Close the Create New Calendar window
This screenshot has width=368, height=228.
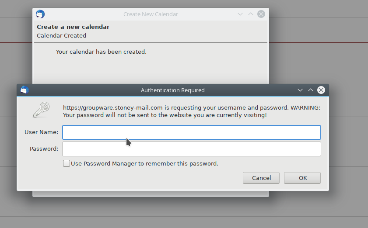(x=261, y=14)
